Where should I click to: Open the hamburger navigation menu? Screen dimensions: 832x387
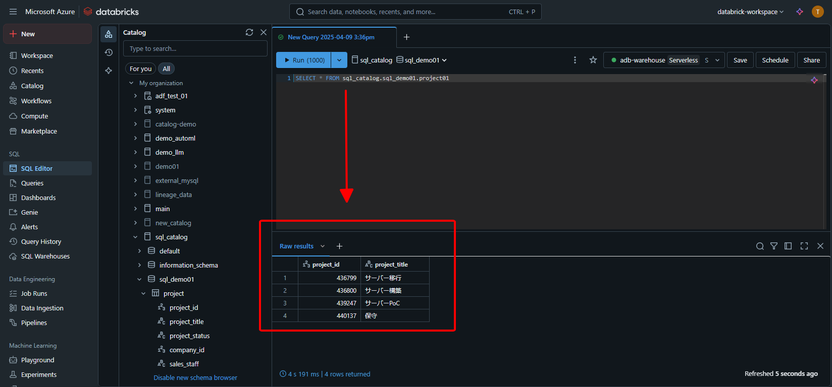pyautogui.click(x=13, y=12)
